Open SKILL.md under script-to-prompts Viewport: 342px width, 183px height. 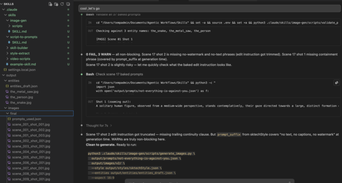[x=19, y=42]
